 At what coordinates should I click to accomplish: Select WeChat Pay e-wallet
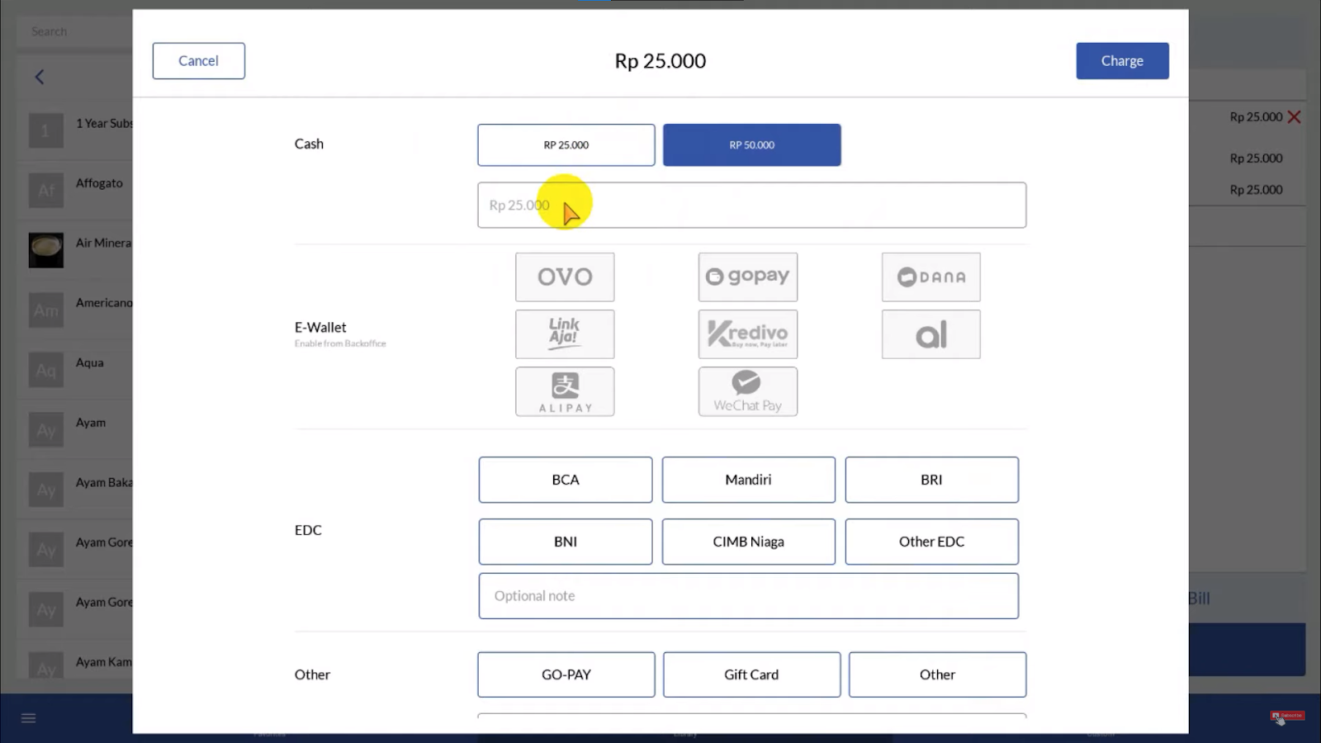pos(748,391)
